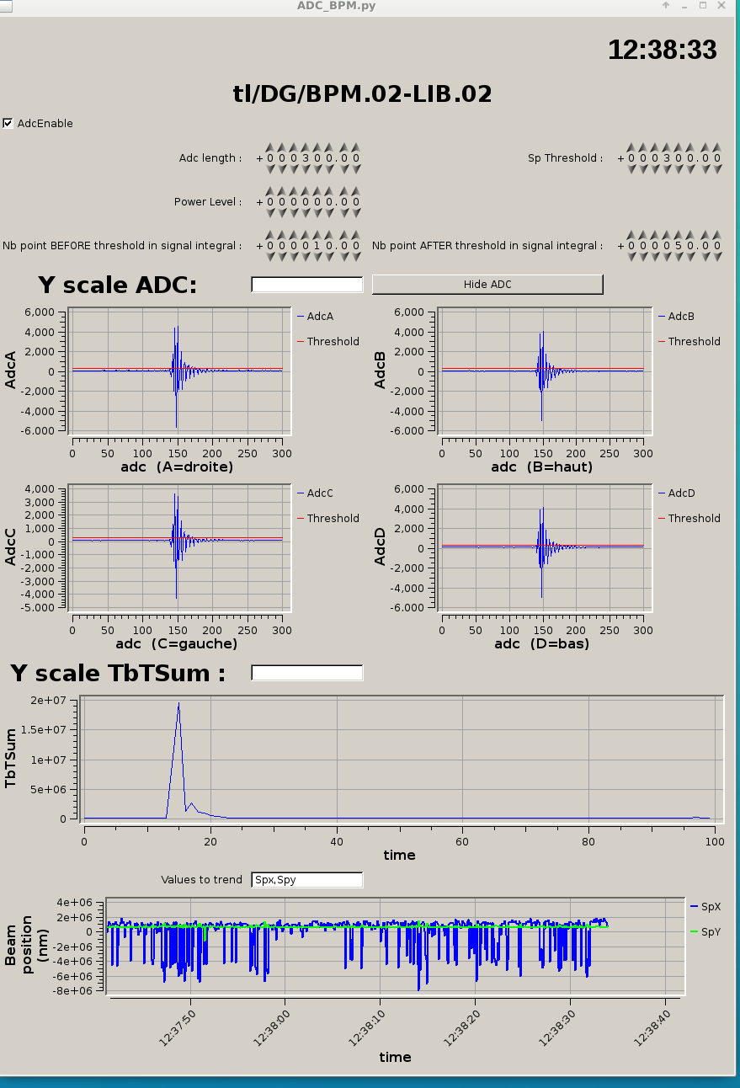Toggle the AdcEnable checkbox
Image resolution: width=740 pixels, height=1088 pixels.
(8, 123)
